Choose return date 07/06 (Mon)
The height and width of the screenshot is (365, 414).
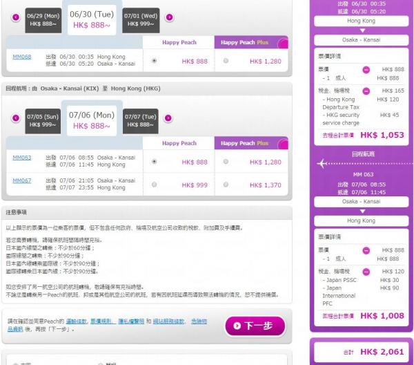pyautogui.click(x=92, y=120)
